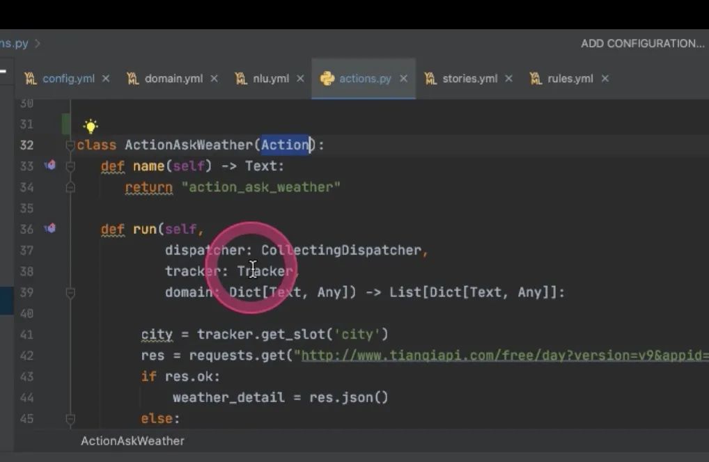Click the 'city' string argument in get_slot
This screenshot has width=709, height=462.
coord(357,335)
